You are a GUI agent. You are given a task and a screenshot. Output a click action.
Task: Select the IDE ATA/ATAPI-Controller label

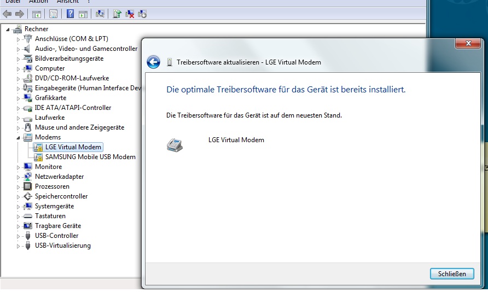pyautogui.click(x=73, y=108)
